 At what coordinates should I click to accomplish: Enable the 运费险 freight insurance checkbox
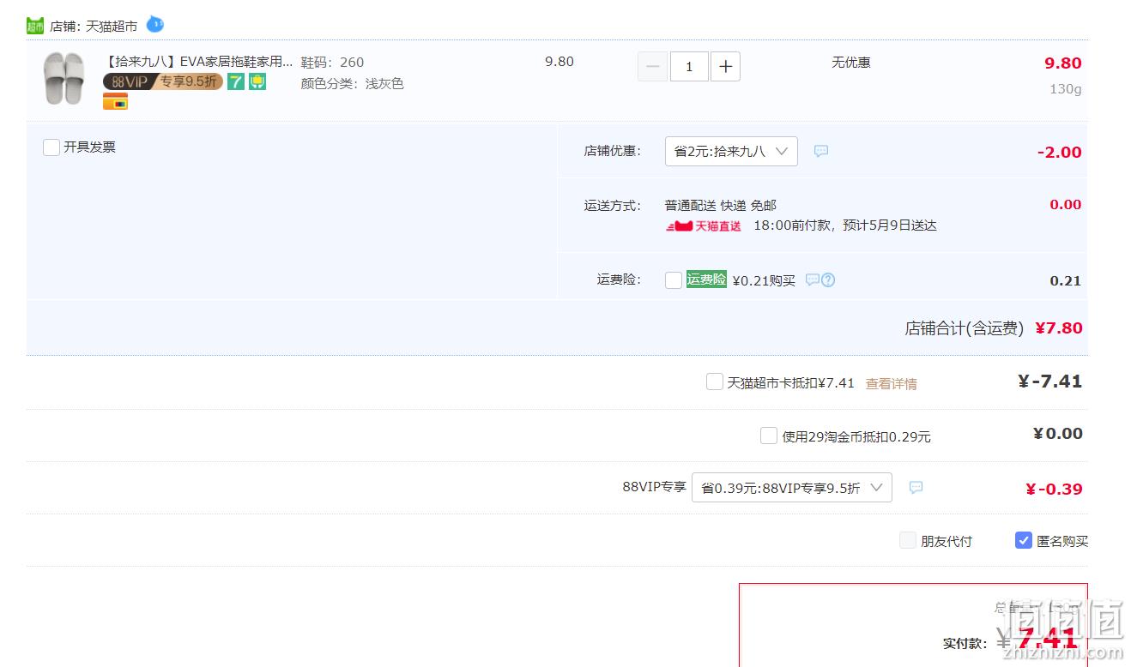click(x=674, y=280)
